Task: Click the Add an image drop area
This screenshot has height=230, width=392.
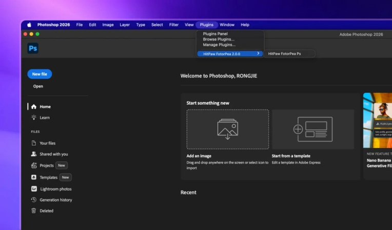Action: (x=227, y=129)
